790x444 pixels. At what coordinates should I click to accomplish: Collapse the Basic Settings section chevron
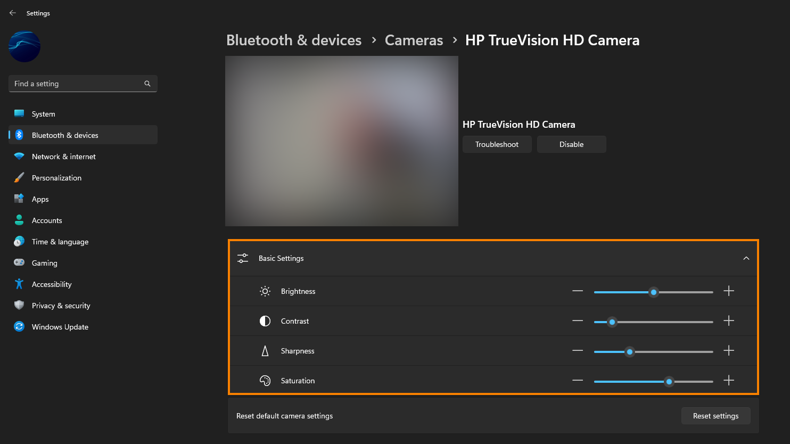pos(746,258)
